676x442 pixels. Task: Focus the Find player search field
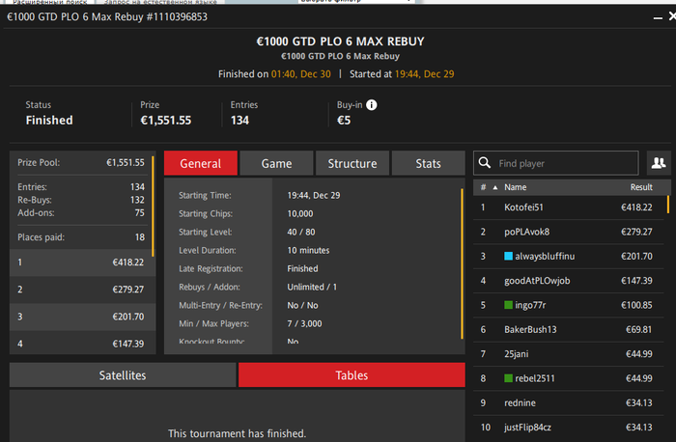[555, 163]
